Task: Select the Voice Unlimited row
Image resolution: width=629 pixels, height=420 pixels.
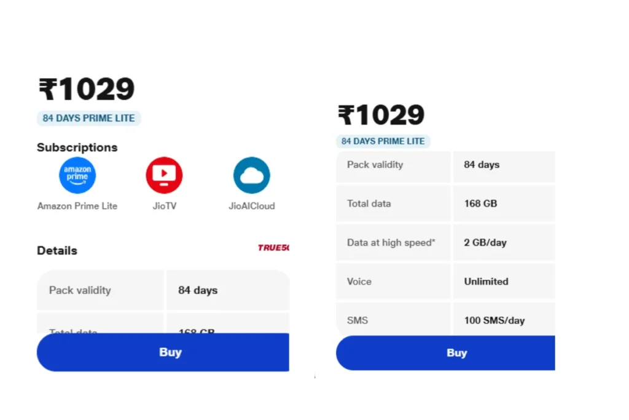Action: [x=446, y=282]
